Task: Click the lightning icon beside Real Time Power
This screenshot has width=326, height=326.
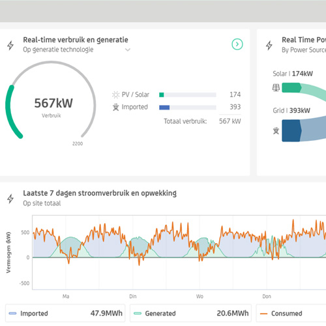Action: click(x=269, y=45)
